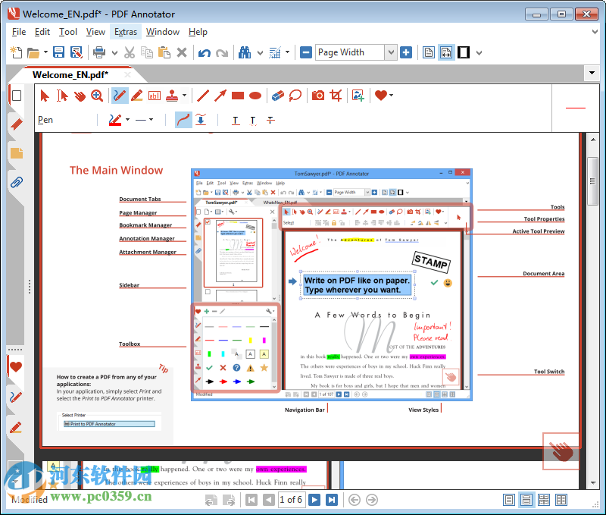Viewport: 606px width, 515px height.
Task: Expand the stamp tool dropdown menu
Action: coord(184,96)
